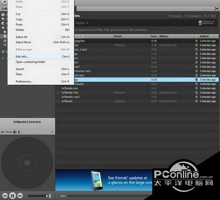Viewport: 220px width, 200px height.
Task: Choose Cut from the Edit menu
Action: pyautogui.click(x=41, y=14)
